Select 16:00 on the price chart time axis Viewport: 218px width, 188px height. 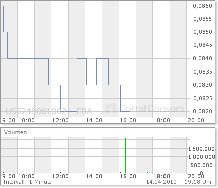pyautogui.click(x=128, y=120)
